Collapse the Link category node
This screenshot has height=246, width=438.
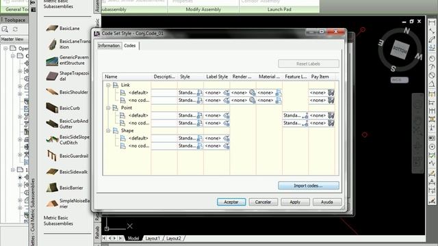[108, 85]
